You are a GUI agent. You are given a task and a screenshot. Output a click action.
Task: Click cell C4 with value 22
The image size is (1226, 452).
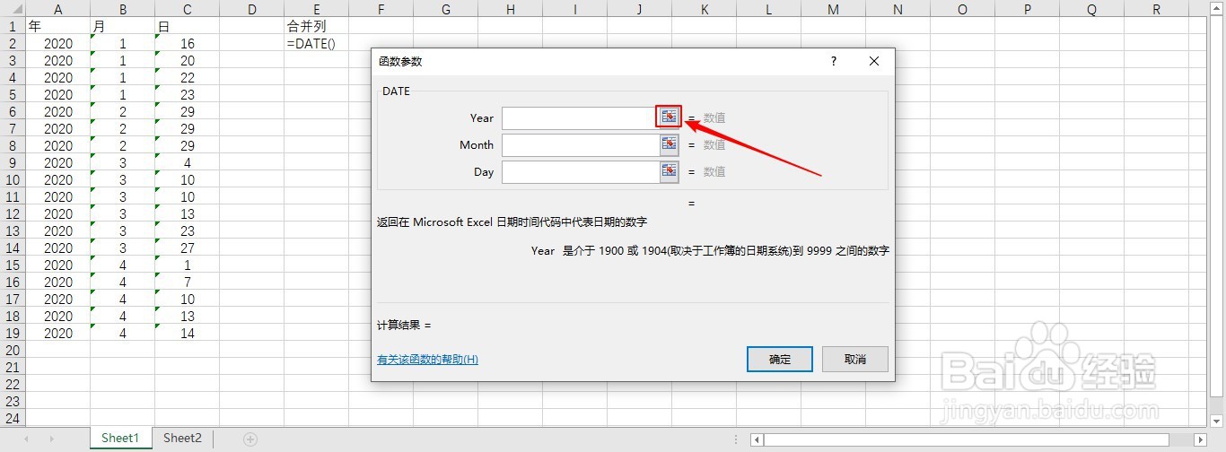pyautogui.click(x=187, y=77)
